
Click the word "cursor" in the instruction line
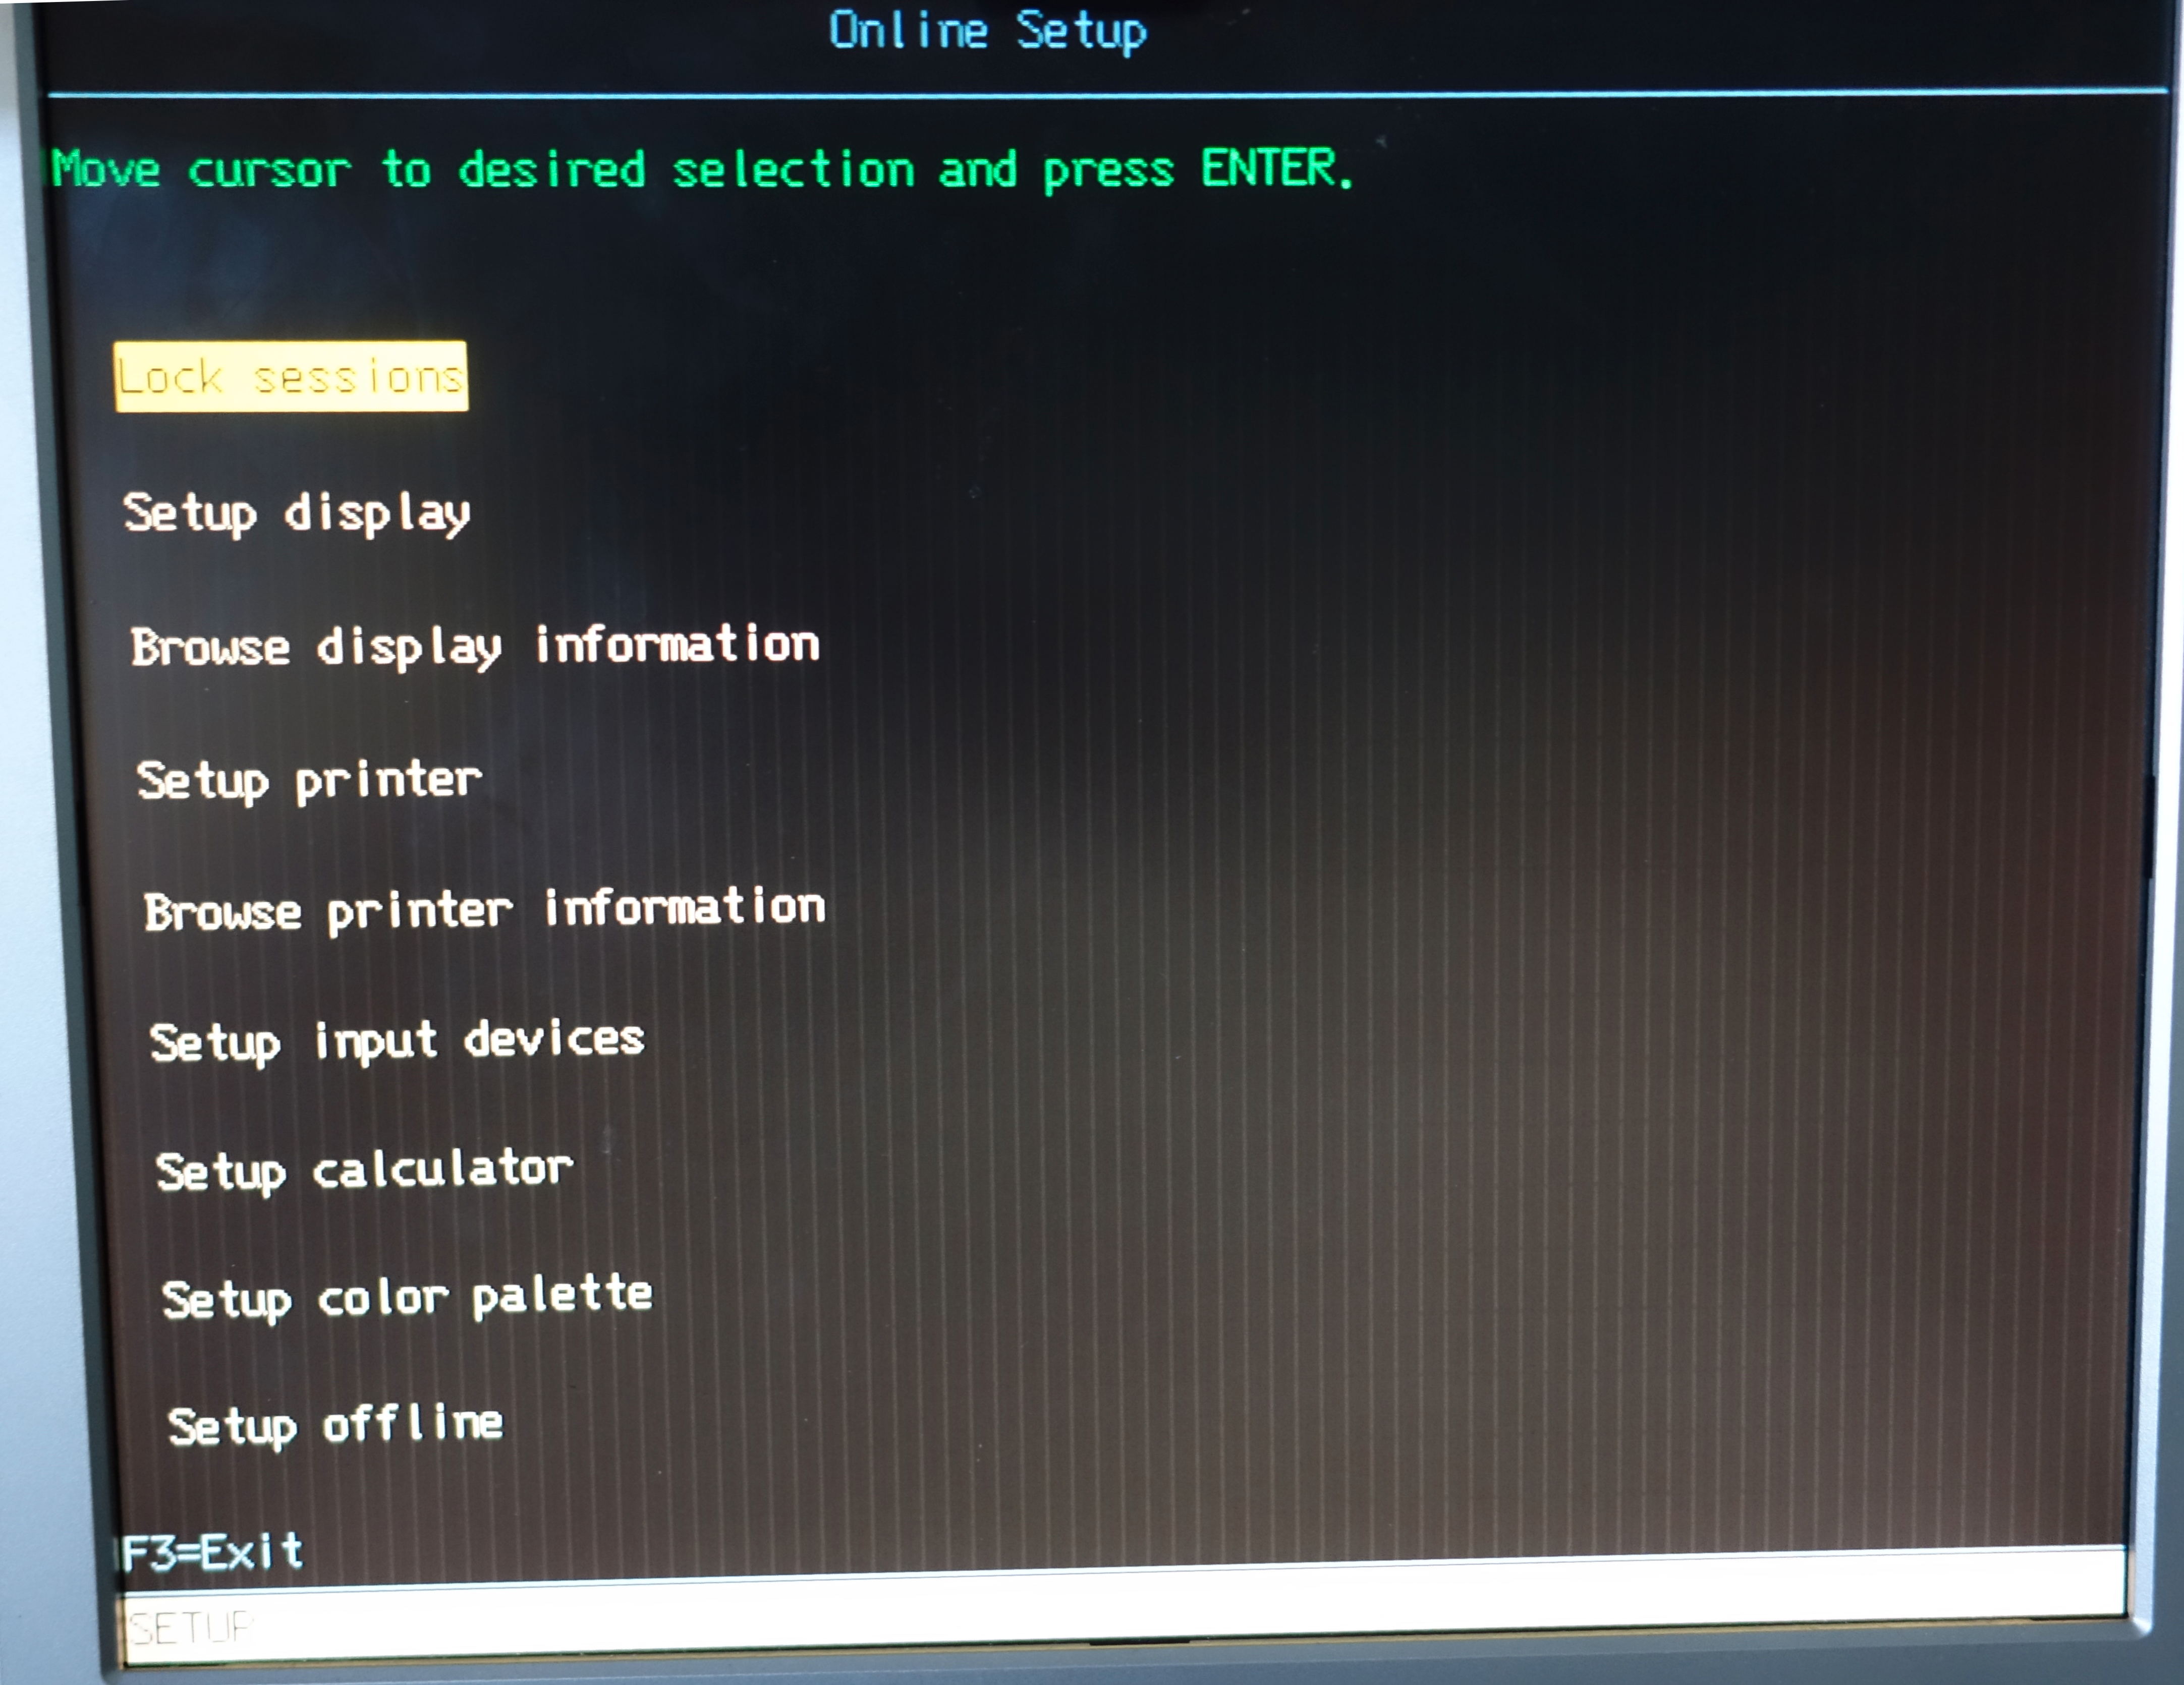tap(269, 170)
